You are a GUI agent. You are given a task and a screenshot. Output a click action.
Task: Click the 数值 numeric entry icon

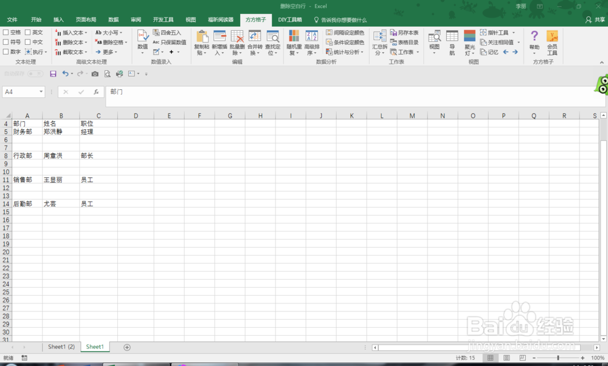[143, 36]
